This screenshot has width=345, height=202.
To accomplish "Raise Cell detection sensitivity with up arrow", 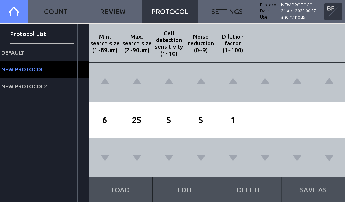I will click(169, 81).
